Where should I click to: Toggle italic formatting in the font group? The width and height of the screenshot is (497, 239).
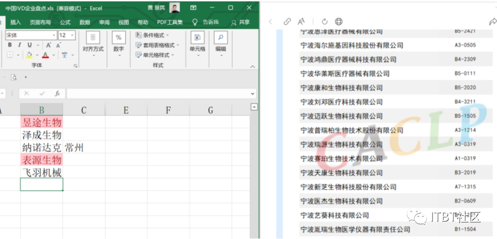click(20, 45)
